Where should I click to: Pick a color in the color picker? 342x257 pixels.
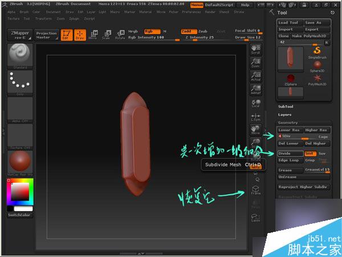click(20, 192)
